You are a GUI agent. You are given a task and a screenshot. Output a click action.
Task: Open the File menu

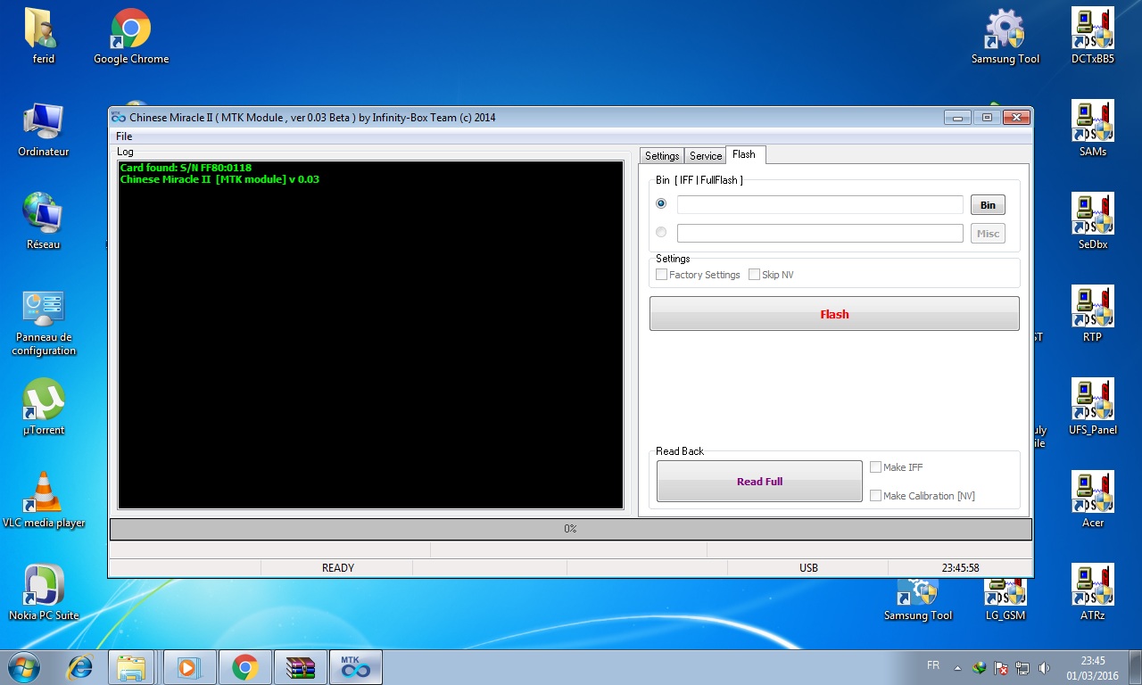click(x=124, y=136)
